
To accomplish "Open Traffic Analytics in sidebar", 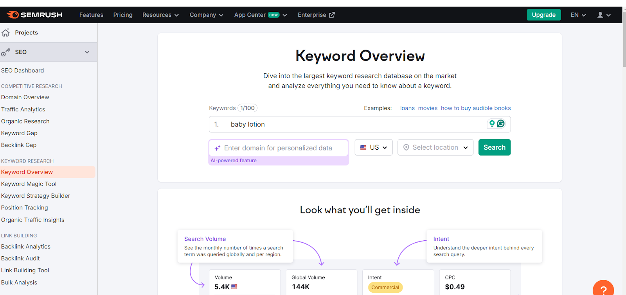I will click(23, 109).
